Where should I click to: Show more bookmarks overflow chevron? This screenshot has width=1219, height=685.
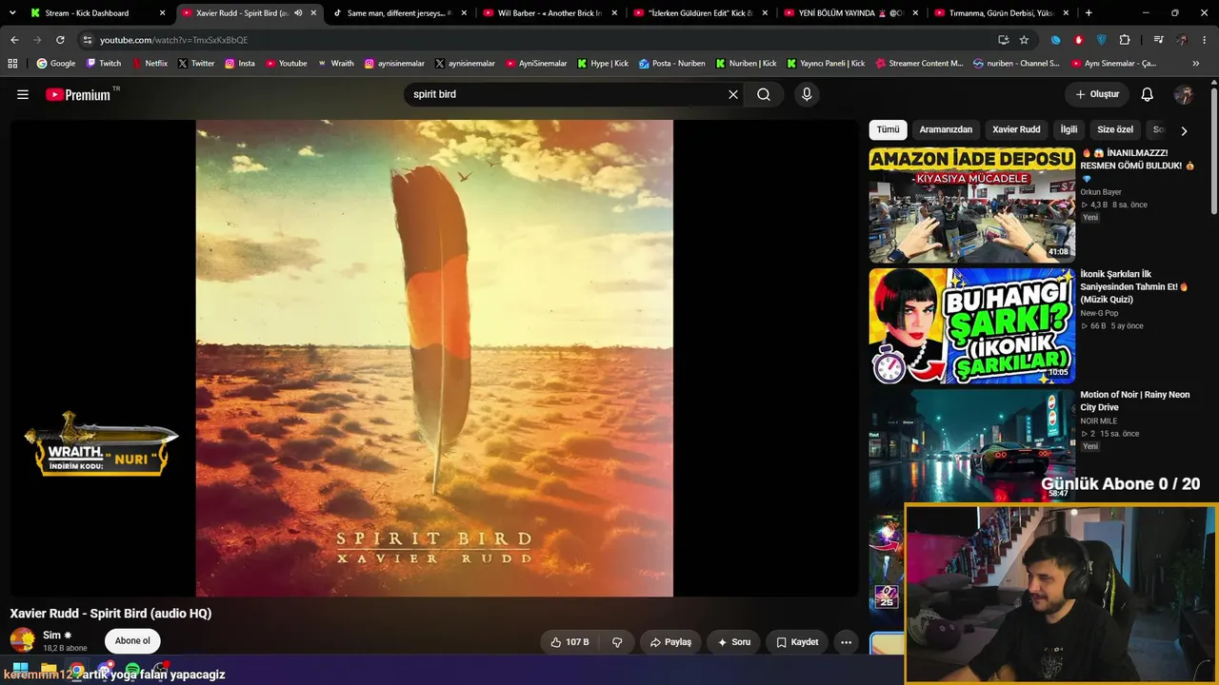1196,64
